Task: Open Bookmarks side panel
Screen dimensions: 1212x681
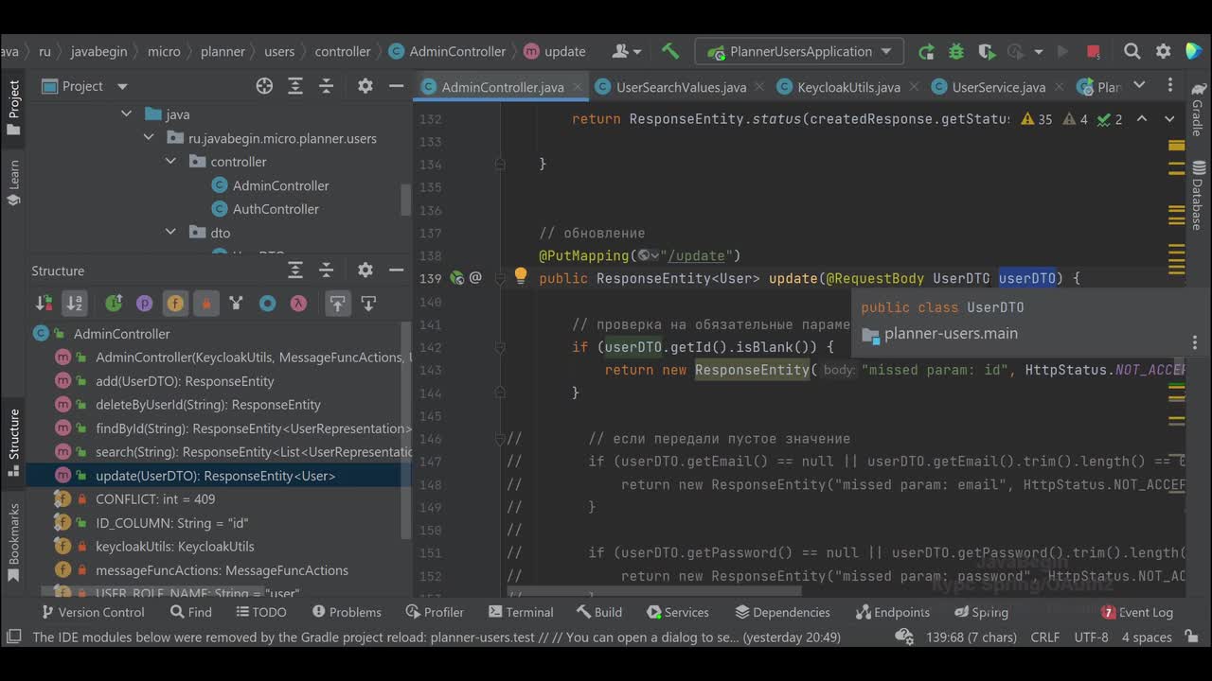Action: (13, 542)
